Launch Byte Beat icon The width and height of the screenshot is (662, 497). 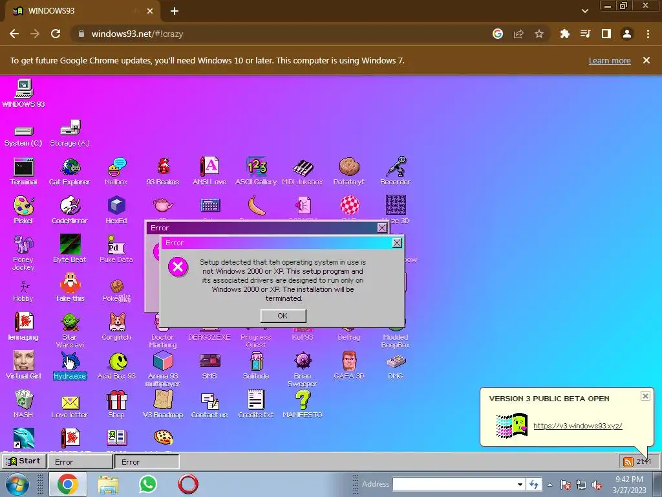pyautogui.click(x=70, y=248)
